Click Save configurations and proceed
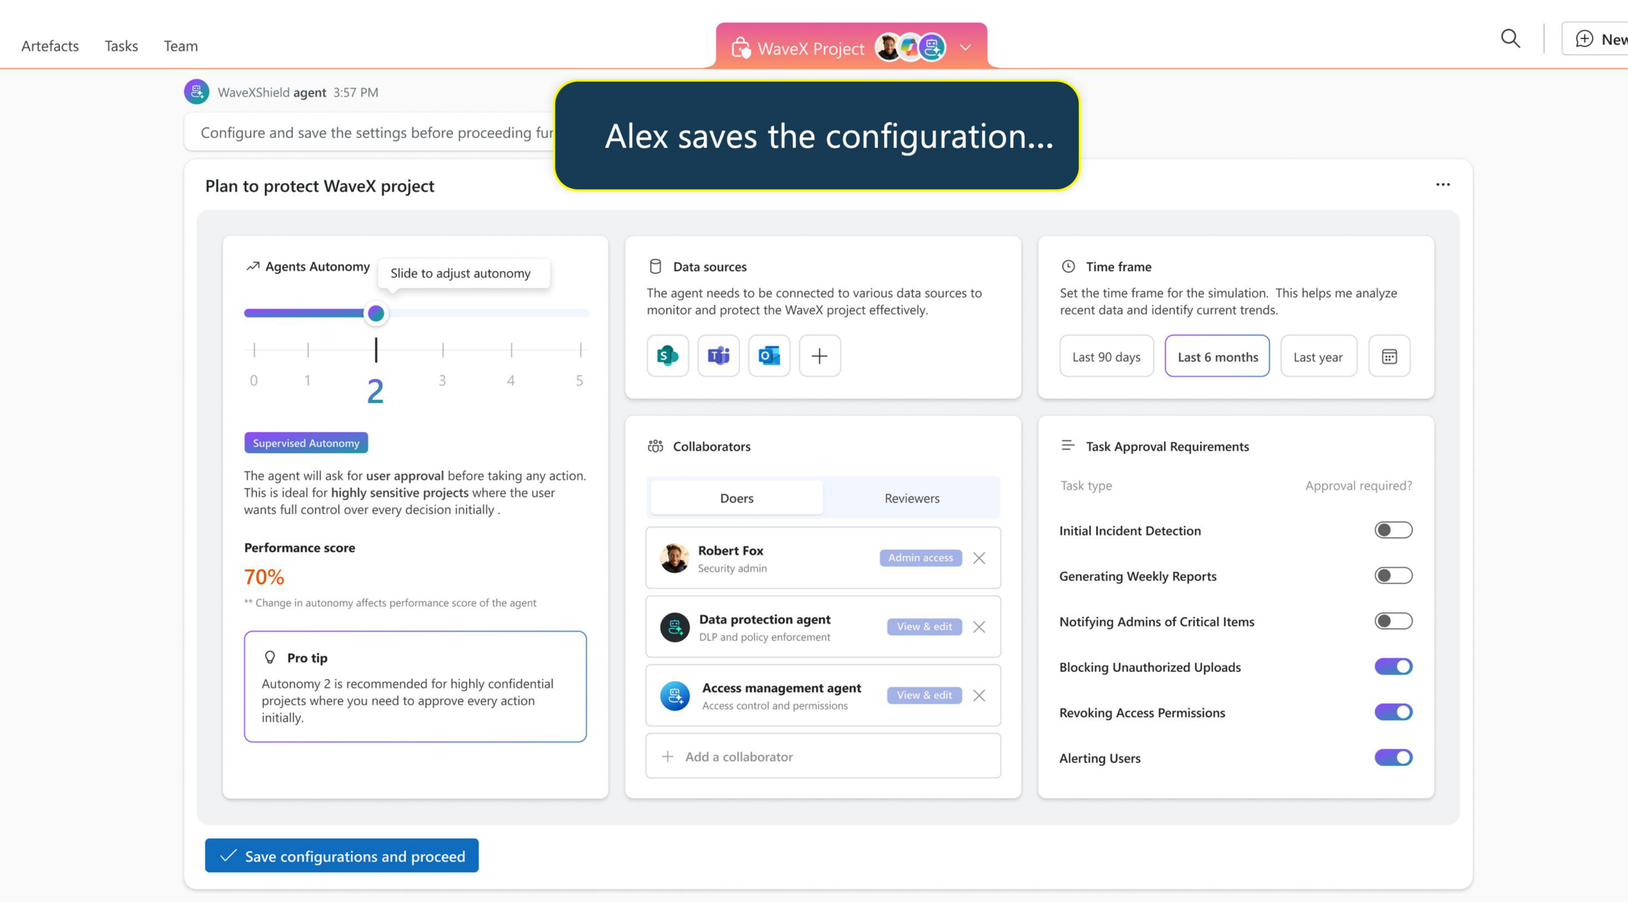 tap(341, 855)
